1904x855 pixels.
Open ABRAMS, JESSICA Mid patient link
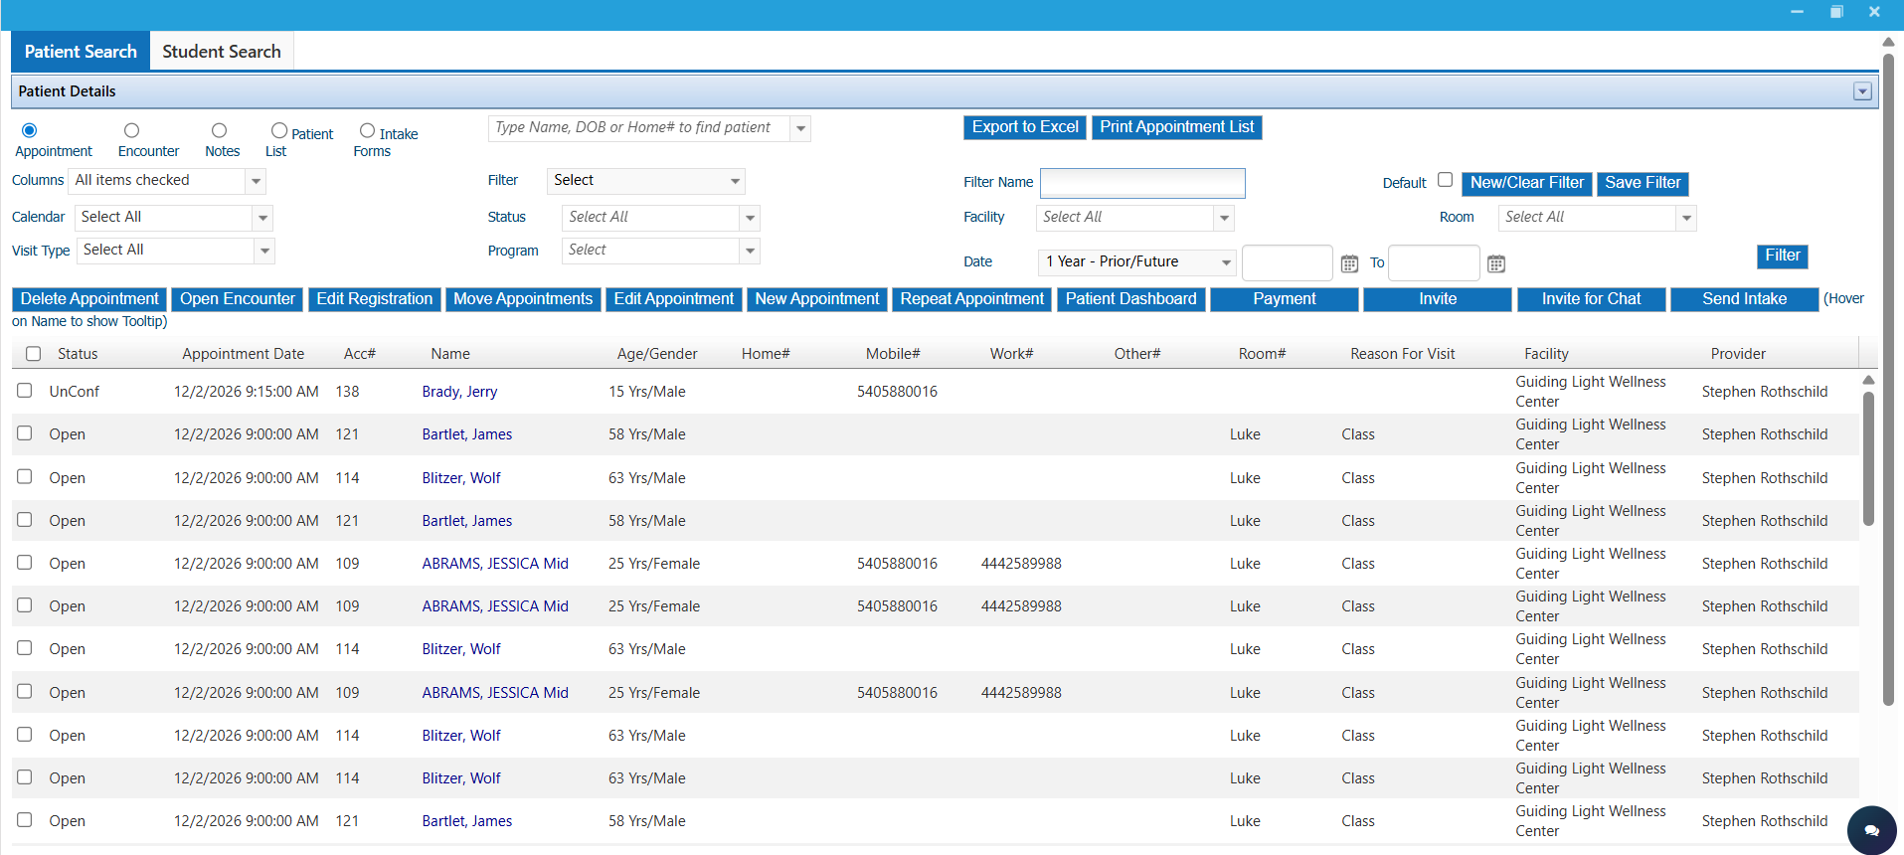494,564
